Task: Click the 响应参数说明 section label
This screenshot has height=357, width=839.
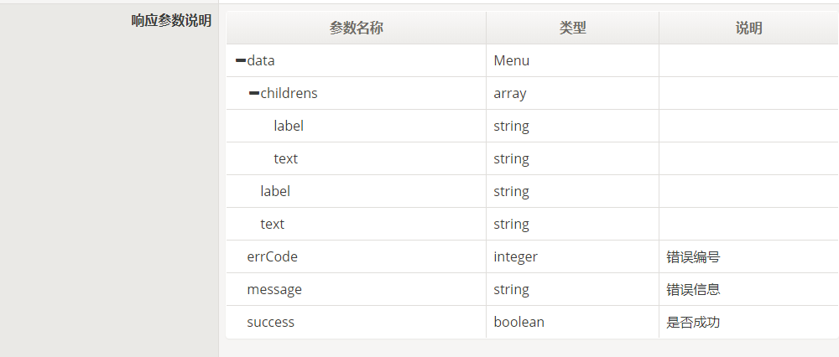Action: [x=171, y=21]
